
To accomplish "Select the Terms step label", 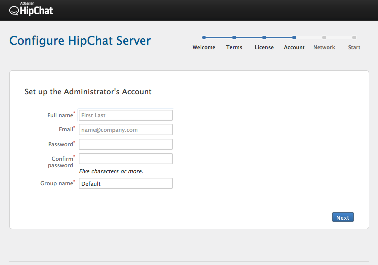I will point(234,47).
